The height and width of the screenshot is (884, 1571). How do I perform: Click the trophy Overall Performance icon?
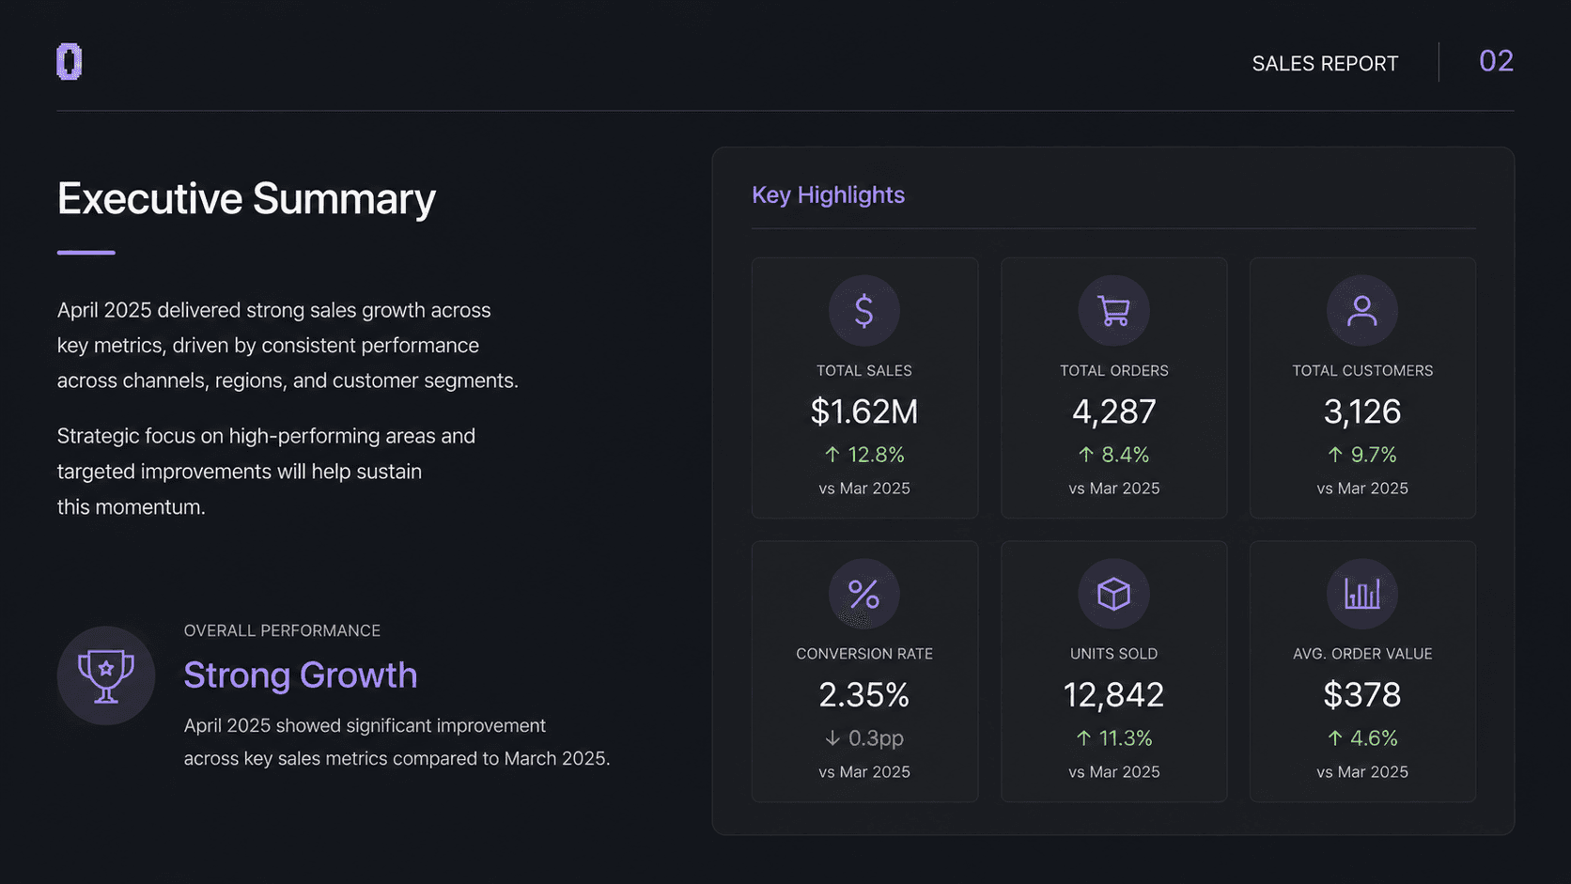(106, 675)
